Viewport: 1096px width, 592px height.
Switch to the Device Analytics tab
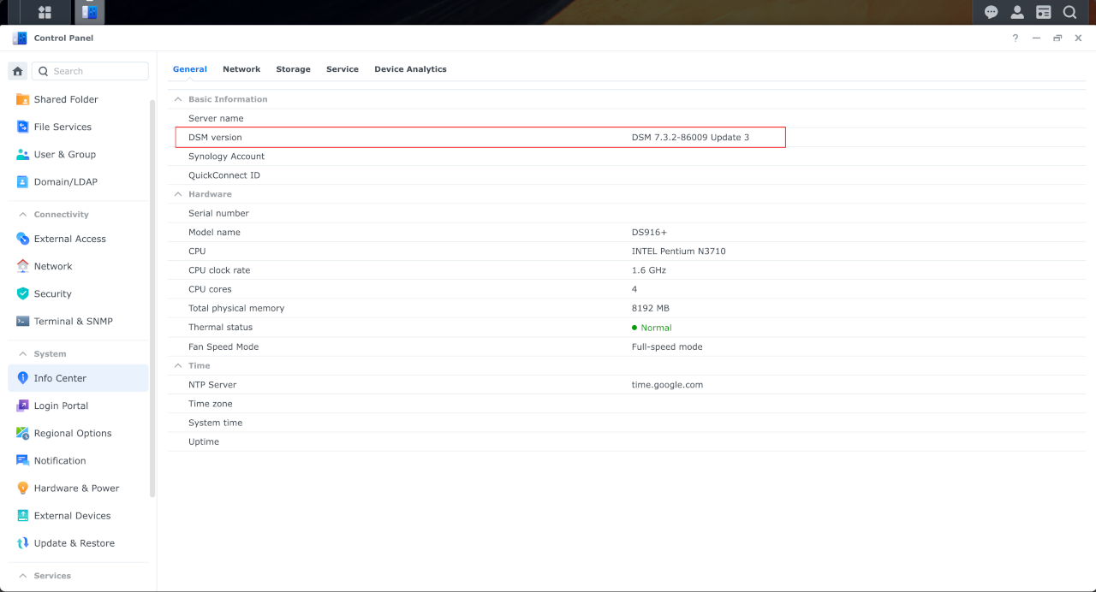pos(410,69)
